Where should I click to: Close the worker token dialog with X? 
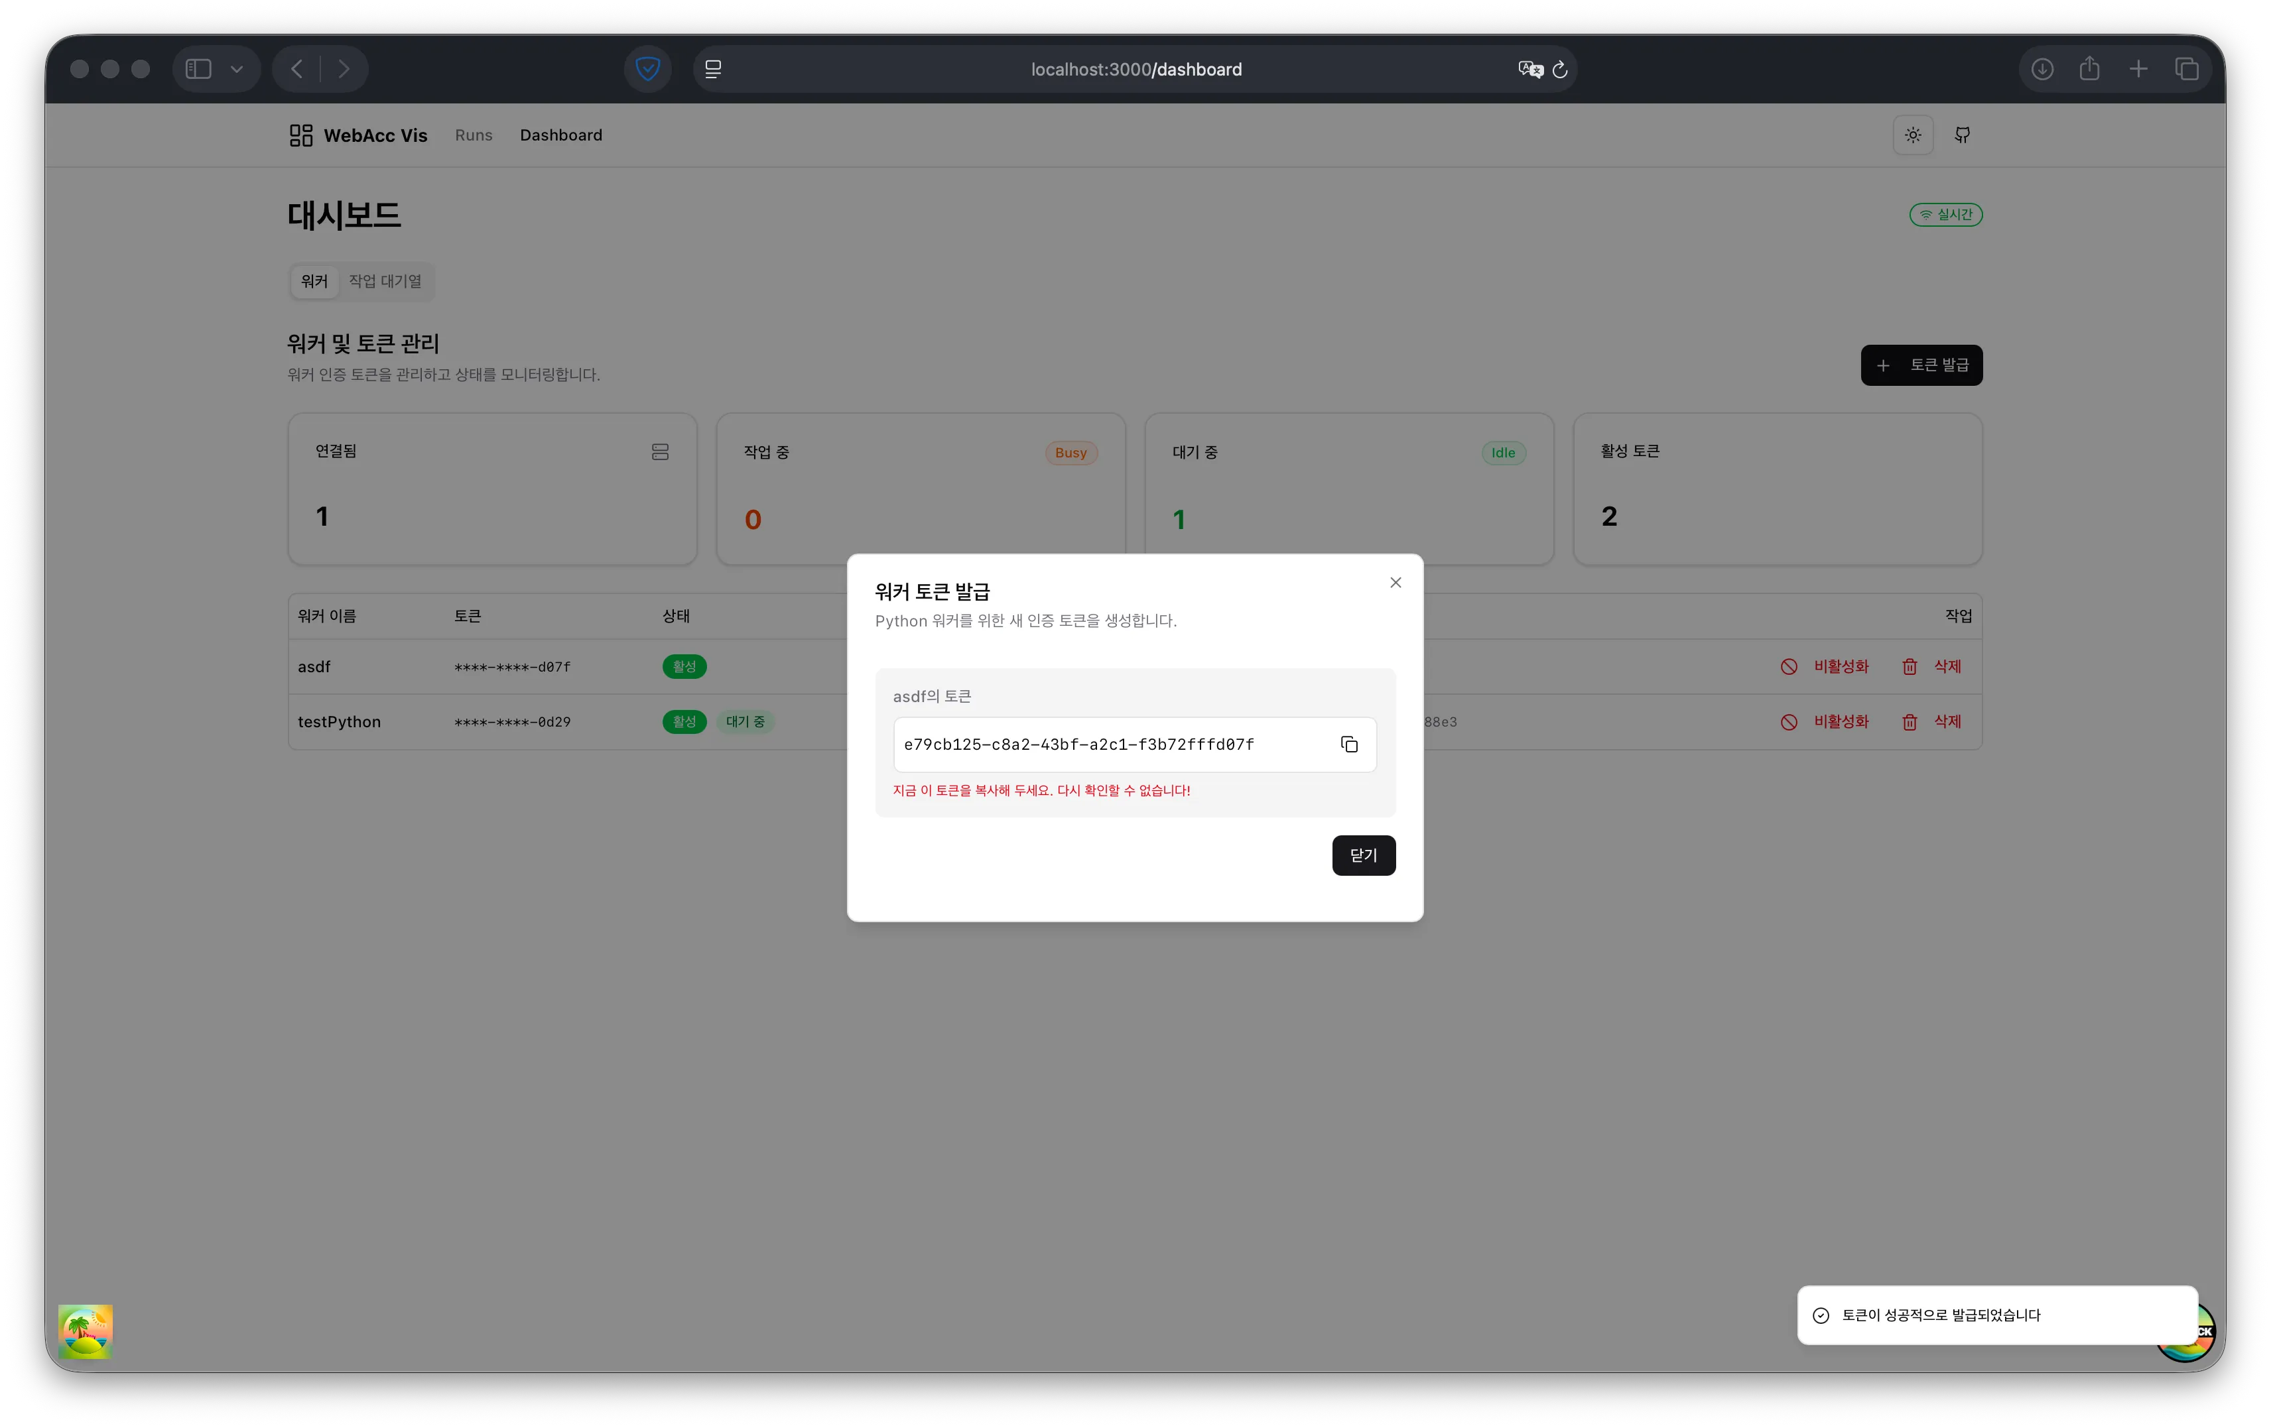1395,583
